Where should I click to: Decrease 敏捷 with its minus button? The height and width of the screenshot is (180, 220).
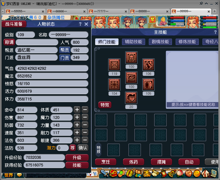point(85,140)
